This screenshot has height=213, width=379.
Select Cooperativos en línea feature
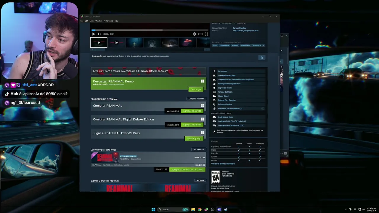point(227,75)
